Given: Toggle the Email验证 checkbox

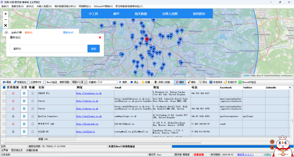Looking at the screenshot, I should coord(45,82).
